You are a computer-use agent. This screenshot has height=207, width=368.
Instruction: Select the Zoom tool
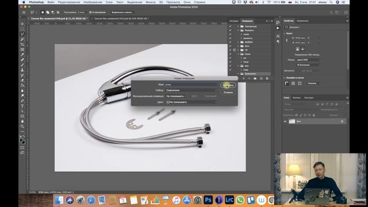click(22, 126)
